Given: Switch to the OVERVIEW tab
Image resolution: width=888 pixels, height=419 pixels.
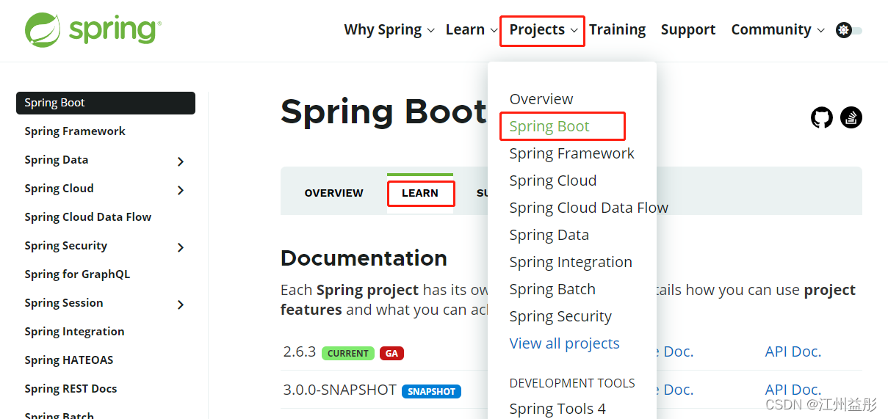Looking at the screenshot, I should 334,193.
